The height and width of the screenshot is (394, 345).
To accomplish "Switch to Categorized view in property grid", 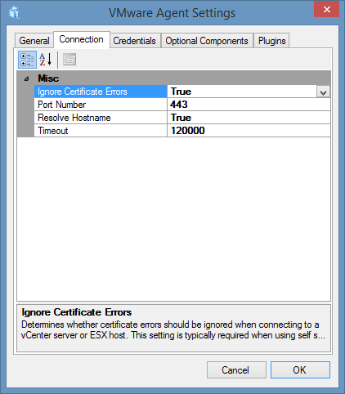I will point(27,60).
